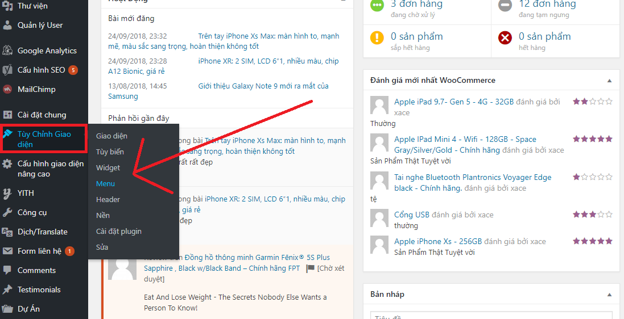The image size is (624, 319).
Task: Click the Tùy Chỉnh Giao diện brush icon
Action: pos(7,134)
